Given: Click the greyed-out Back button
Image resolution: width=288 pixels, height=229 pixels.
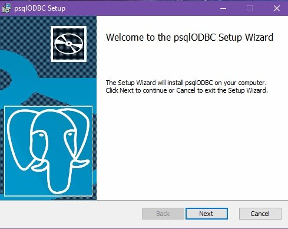Looking at the screenshot, I should tap(163, 214).
